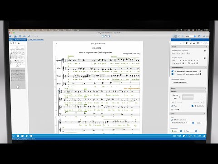The width and height of the screenshot is (218, 164).
Task: Open the Insert menu
Action: 38,30
